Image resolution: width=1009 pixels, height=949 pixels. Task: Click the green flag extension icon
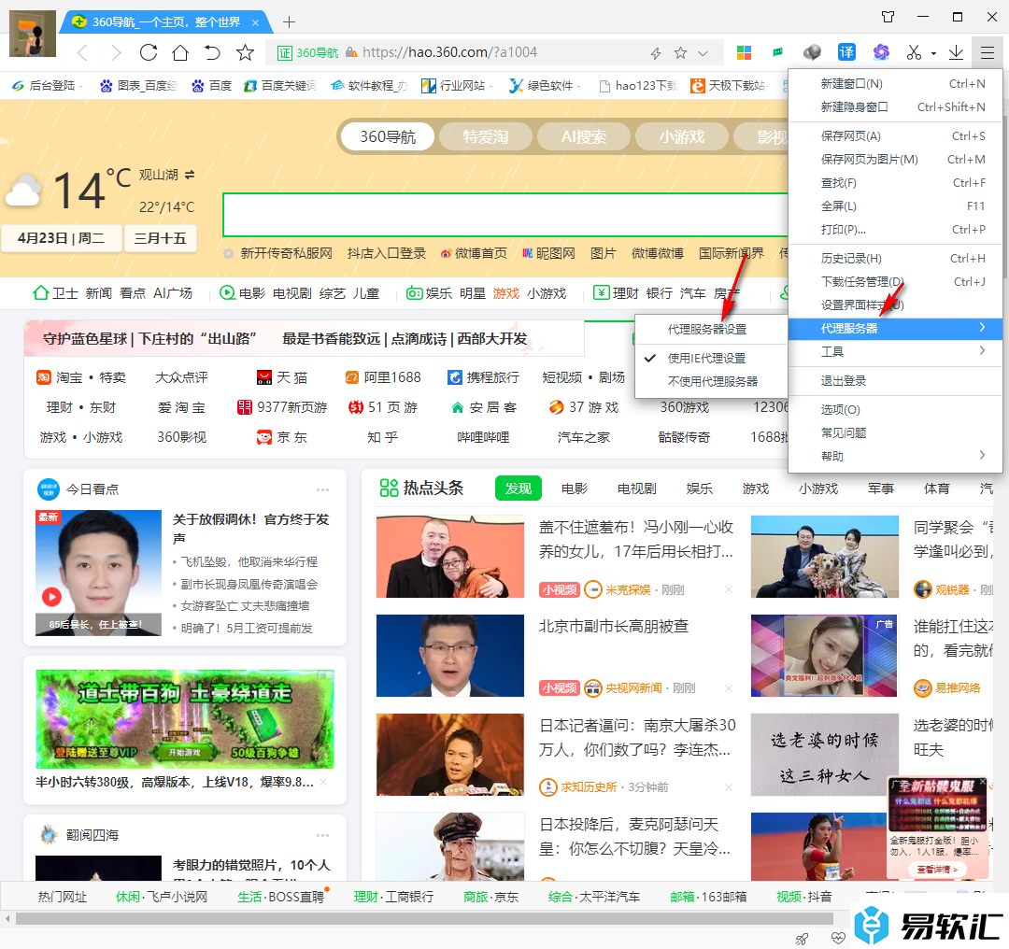coord(778,52)
